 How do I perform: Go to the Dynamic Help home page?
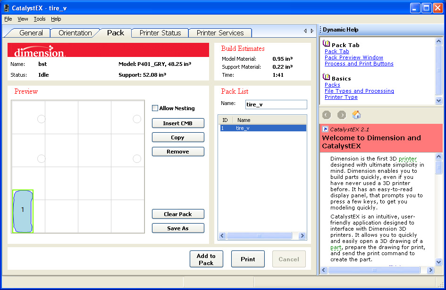click(x=356, y=115)
